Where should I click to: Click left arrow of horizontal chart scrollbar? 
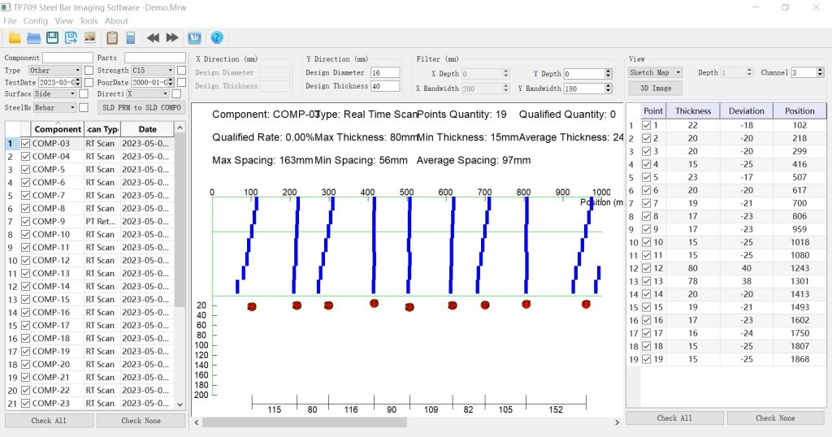197,422
